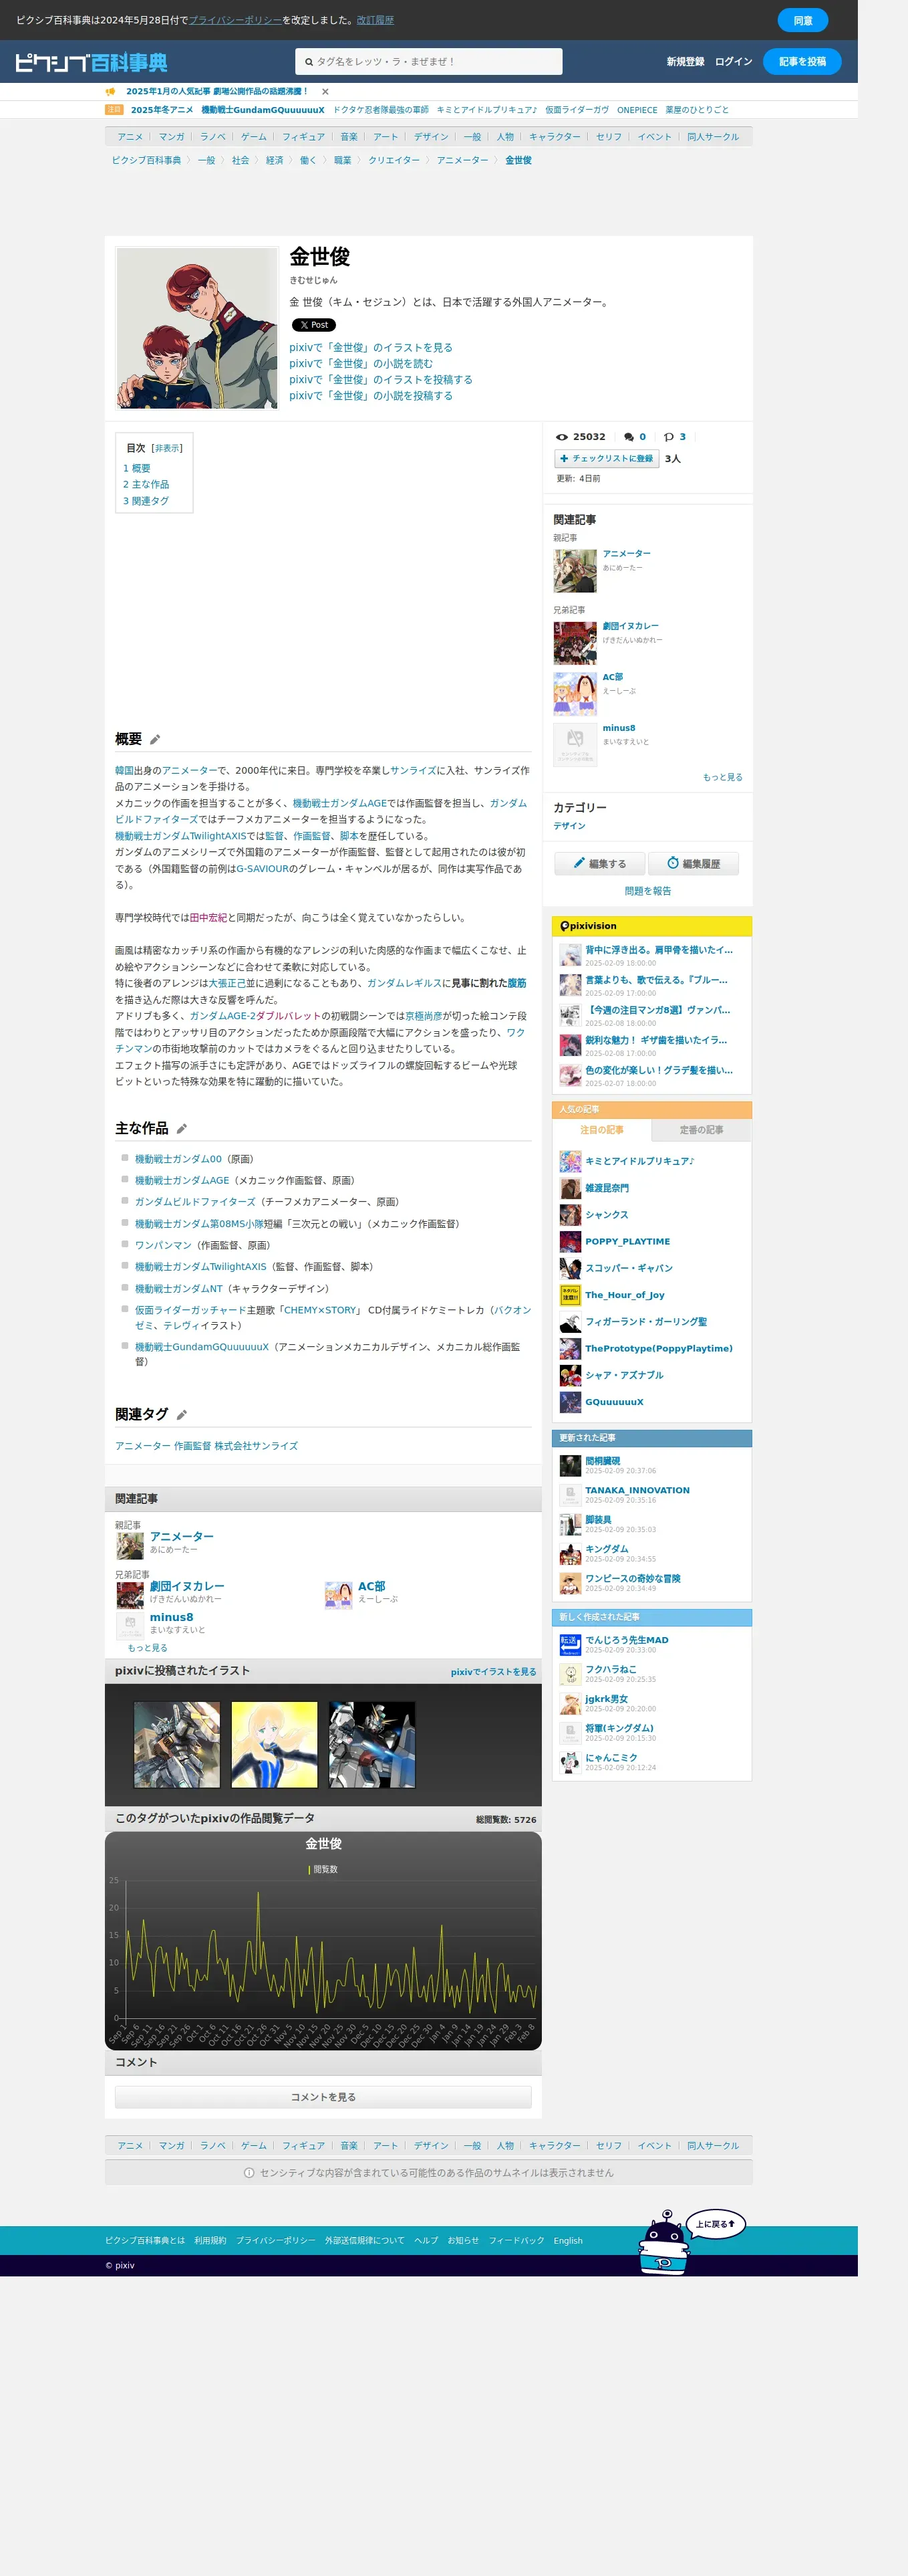Click the 記事を投稿 button
The width and height of the screenshot is (908, 2576).
(x=802, y=62)
